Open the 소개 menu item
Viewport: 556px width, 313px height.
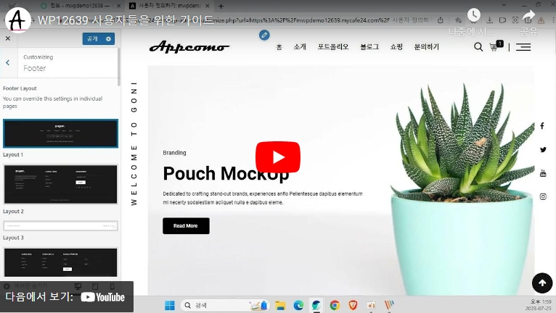[x=300, y=47]
